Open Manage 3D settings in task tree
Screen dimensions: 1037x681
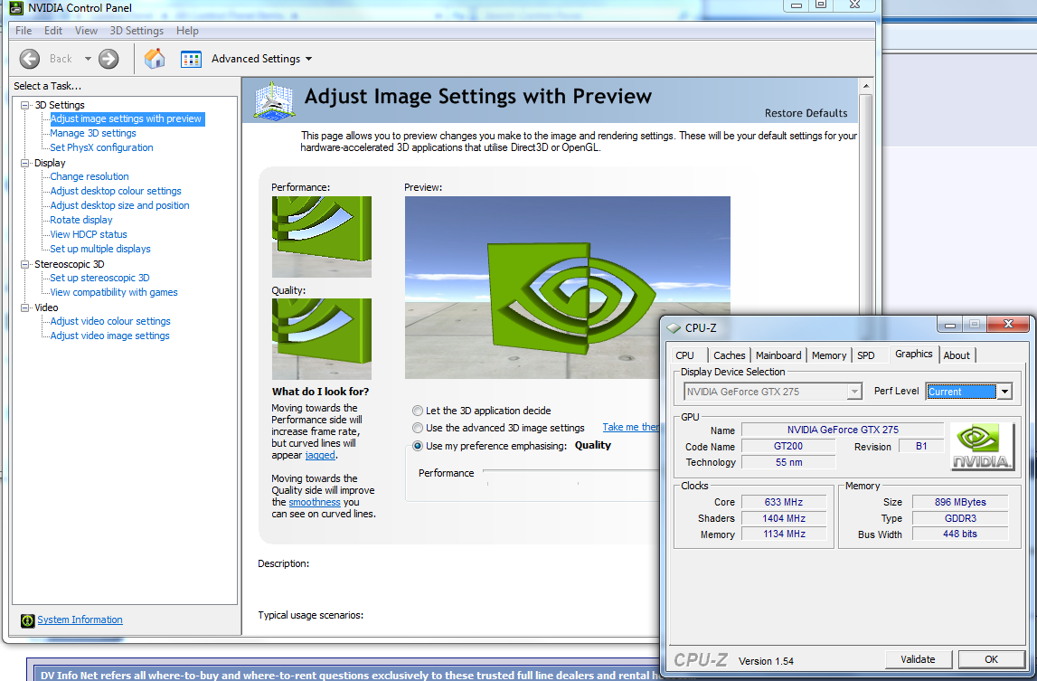pyautogui.click(x=93, y=133)
